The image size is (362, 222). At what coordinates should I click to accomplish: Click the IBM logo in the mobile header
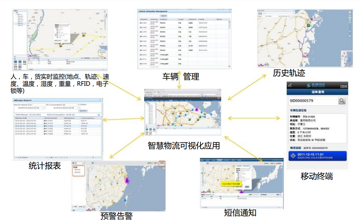[344, 86]
